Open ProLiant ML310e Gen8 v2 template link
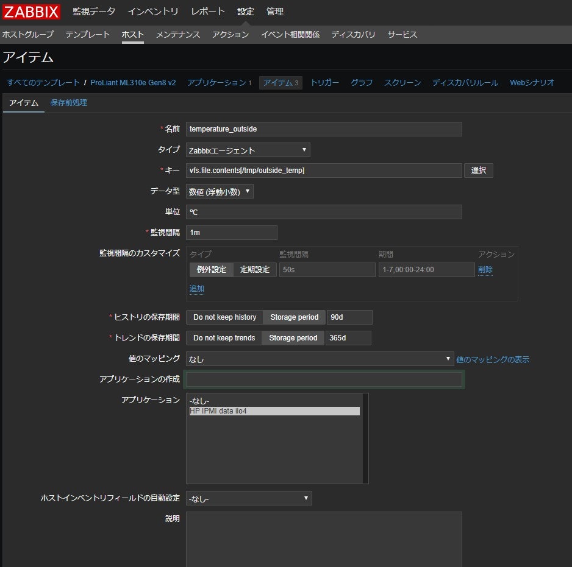 [x=133, y=83]
